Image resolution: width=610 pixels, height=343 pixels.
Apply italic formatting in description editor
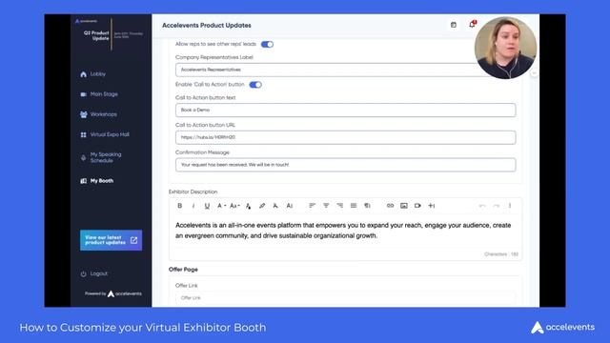(x=193, y=206)
